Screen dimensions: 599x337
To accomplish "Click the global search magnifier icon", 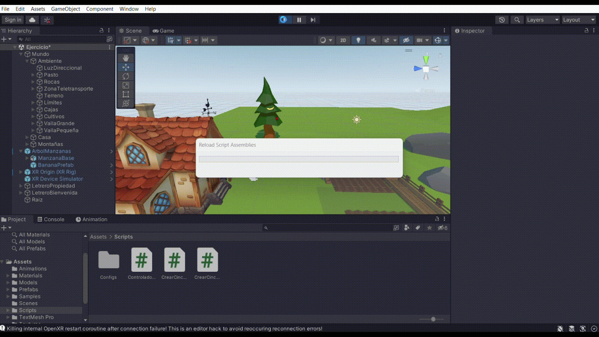I will [x=517, y=20].
